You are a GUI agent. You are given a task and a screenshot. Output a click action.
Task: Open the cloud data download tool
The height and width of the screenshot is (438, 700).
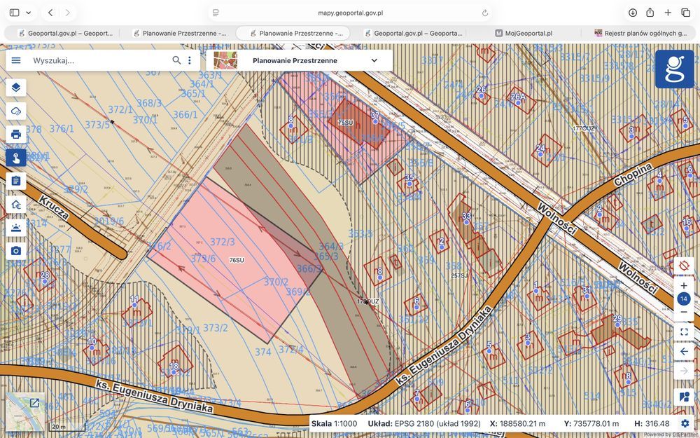coord(16,111)
